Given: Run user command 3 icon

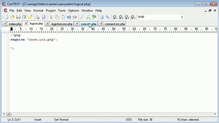Looking at the screenshot, I should click(x=127, y=17).
